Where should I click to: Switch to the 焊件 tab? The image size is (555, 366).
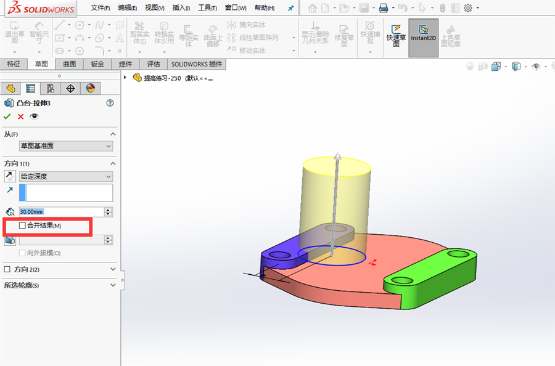coord(125,64)
